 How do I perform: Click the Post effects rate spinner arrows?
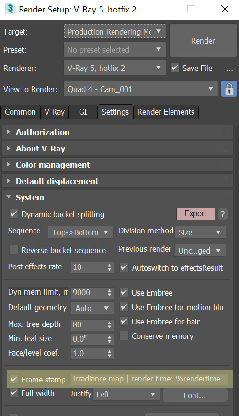point(109,267)
